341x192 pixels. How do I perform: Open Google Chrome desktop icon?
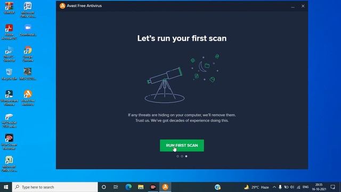point(28,54)
